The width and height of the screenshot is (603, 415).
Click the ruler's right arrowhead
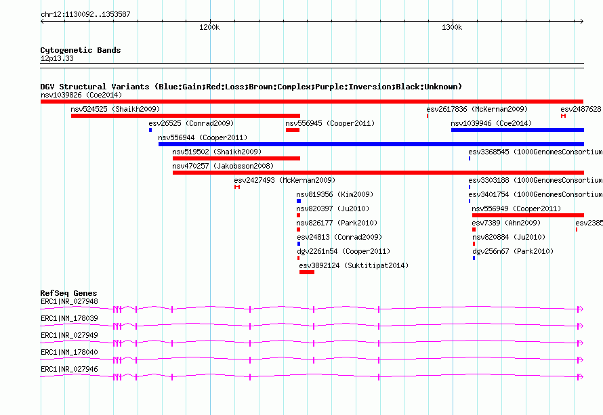tap(582, 21)
